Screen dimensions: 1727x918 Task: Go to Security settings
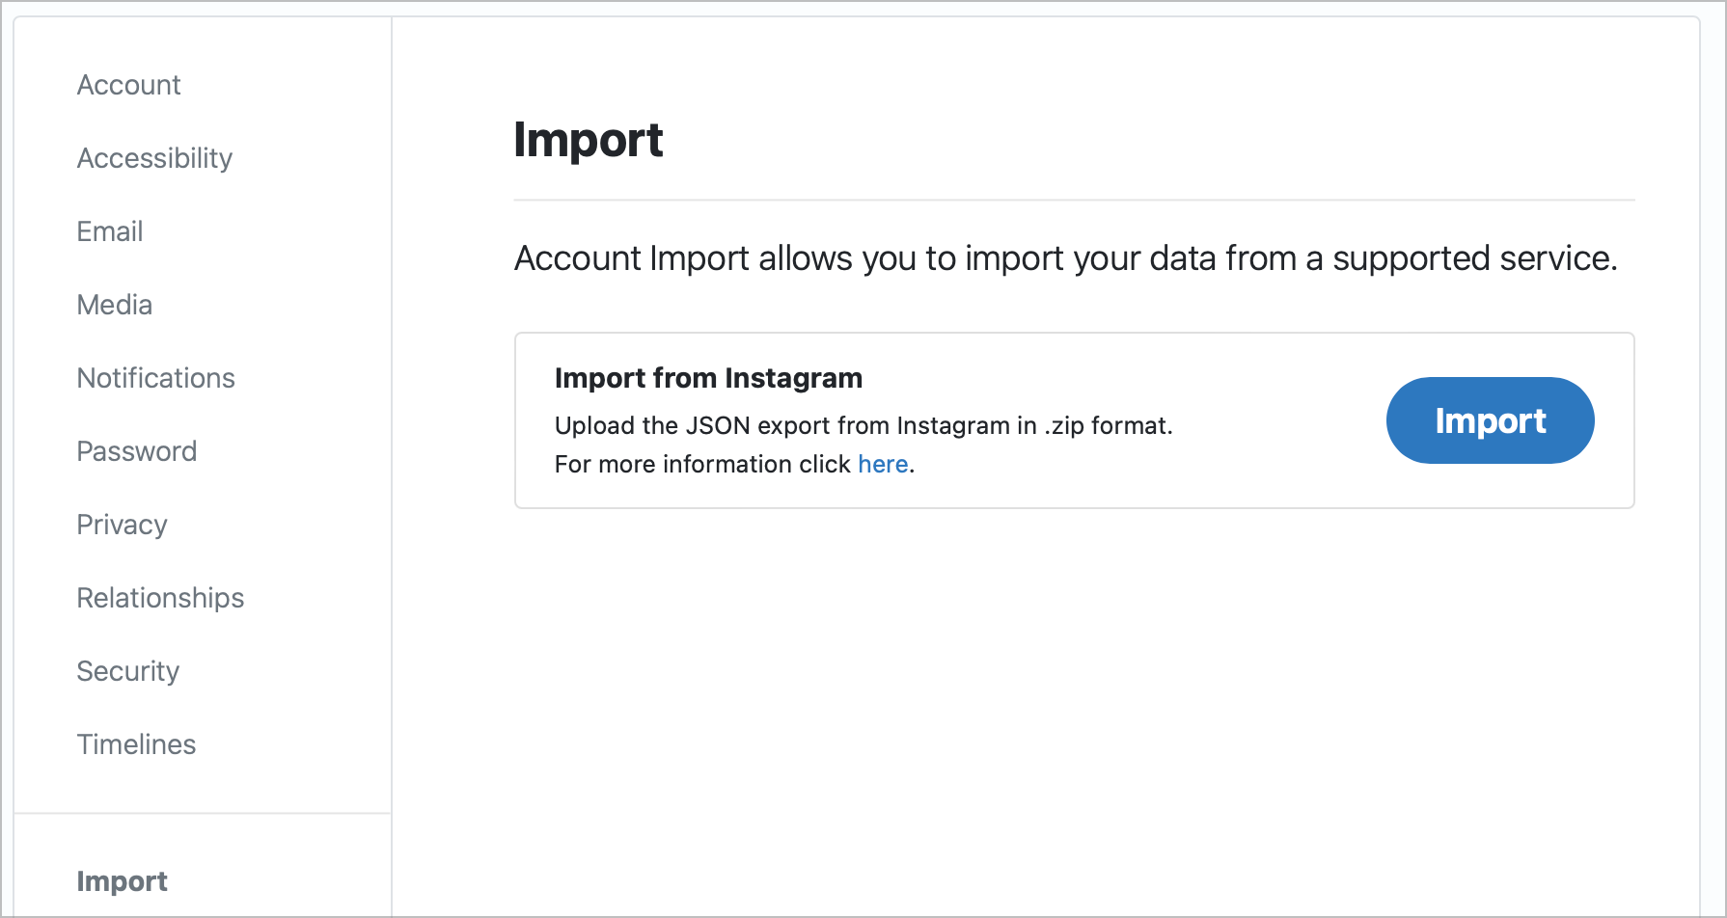(127, 671)
